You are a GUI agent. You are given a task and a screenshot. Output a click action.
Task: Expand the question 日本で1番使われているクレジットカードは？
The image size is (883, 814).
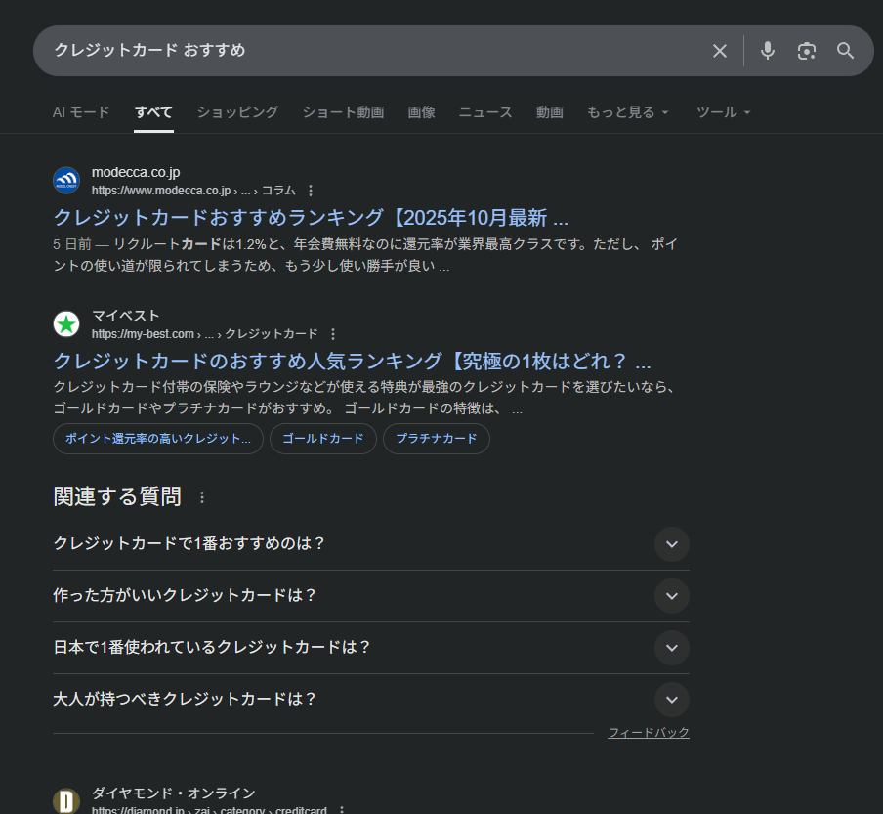pos(671,648)
